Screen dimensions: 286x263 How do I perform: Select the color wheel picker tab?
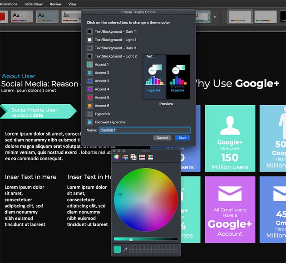pyautogui.click(x=117, y=157)
